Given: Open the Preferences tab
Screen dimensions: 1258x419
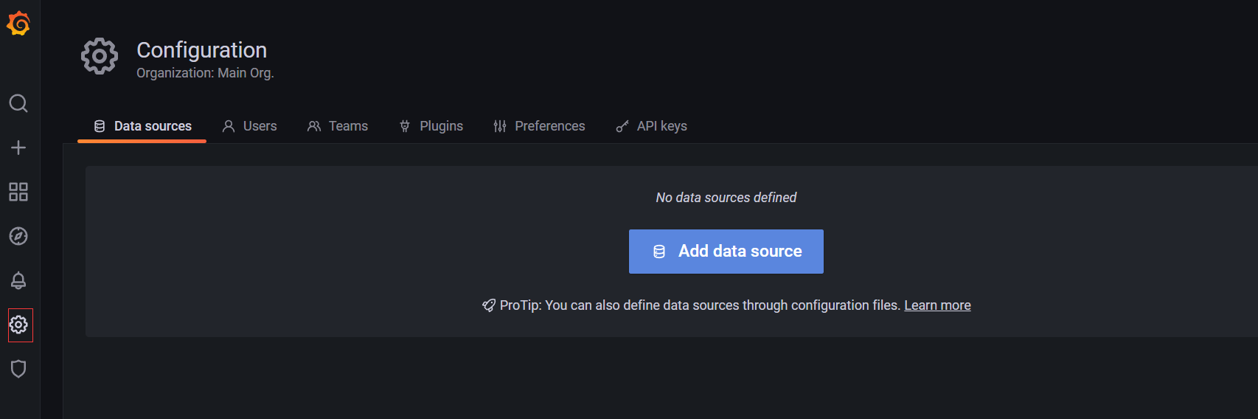Looking at the screenshot, I should point(539,126).
